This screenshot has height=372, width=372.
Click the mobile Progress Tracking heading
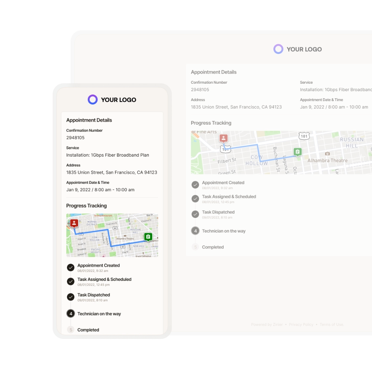click(86, 206)
